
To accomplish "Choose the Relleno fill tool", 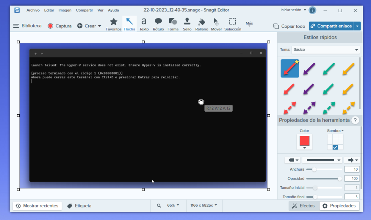I will pyautogui.click(x=201, y=24).
